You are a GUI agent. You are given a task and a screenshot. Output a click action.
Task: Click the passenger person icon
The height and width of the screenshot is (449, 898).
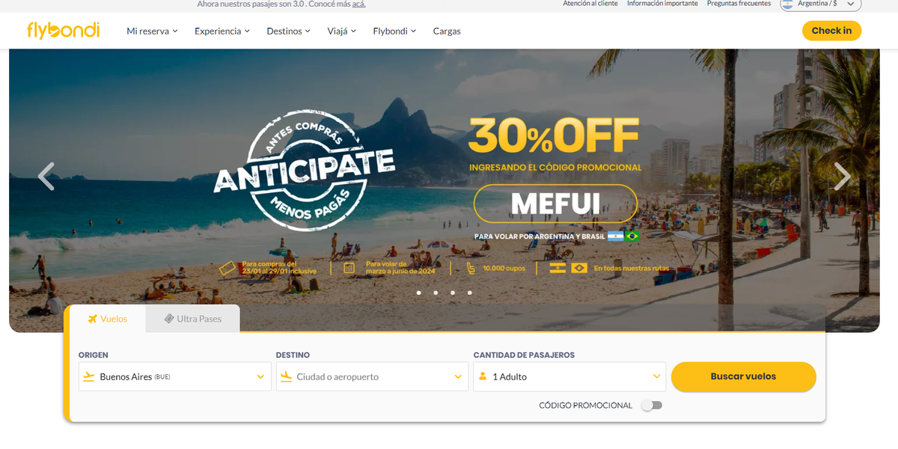pyautogui.click(x=483, y=376)
